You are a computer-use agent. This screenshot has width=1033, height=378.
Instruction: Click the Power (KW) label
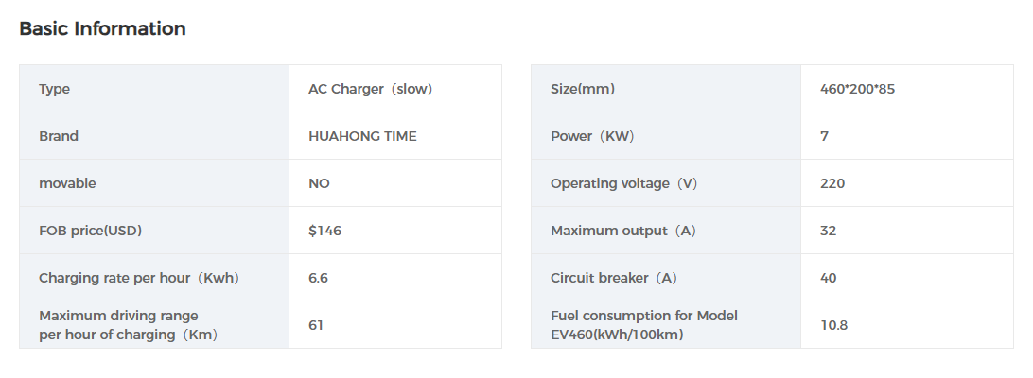(x=592, y=136)
